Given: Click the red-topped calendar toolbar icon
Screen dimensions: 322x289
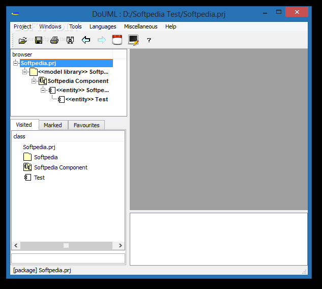Looking at the screenshot, I should pyautogui.click(x=117, y=40).
